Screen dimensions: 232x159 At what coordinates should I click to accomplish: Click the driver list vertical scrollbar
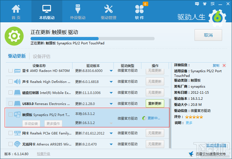pos(170,124)
